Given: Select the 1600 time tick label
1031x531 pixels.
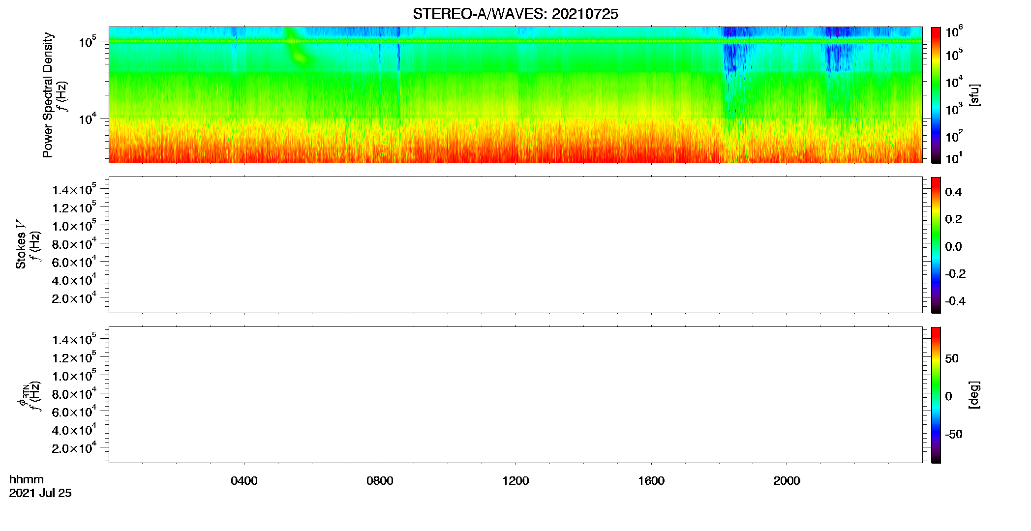Looking at the screenshot, I should 651,481.
